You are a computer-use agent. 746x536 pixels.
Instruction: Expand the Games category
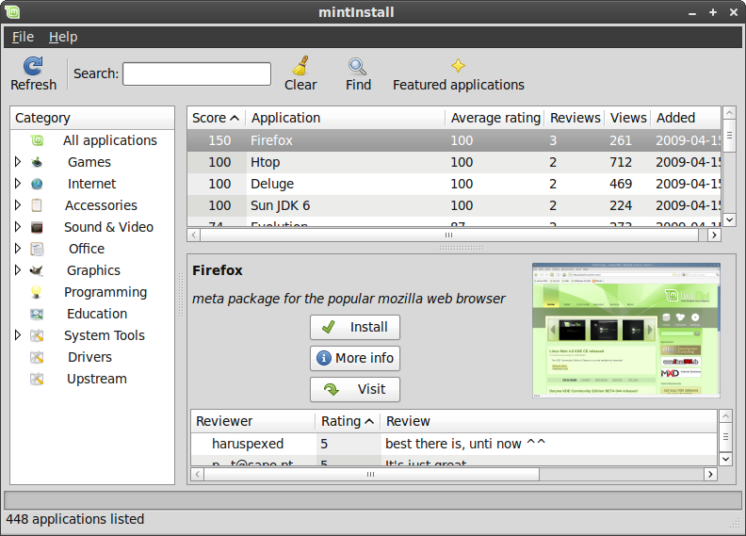click(x=18, y=162)
